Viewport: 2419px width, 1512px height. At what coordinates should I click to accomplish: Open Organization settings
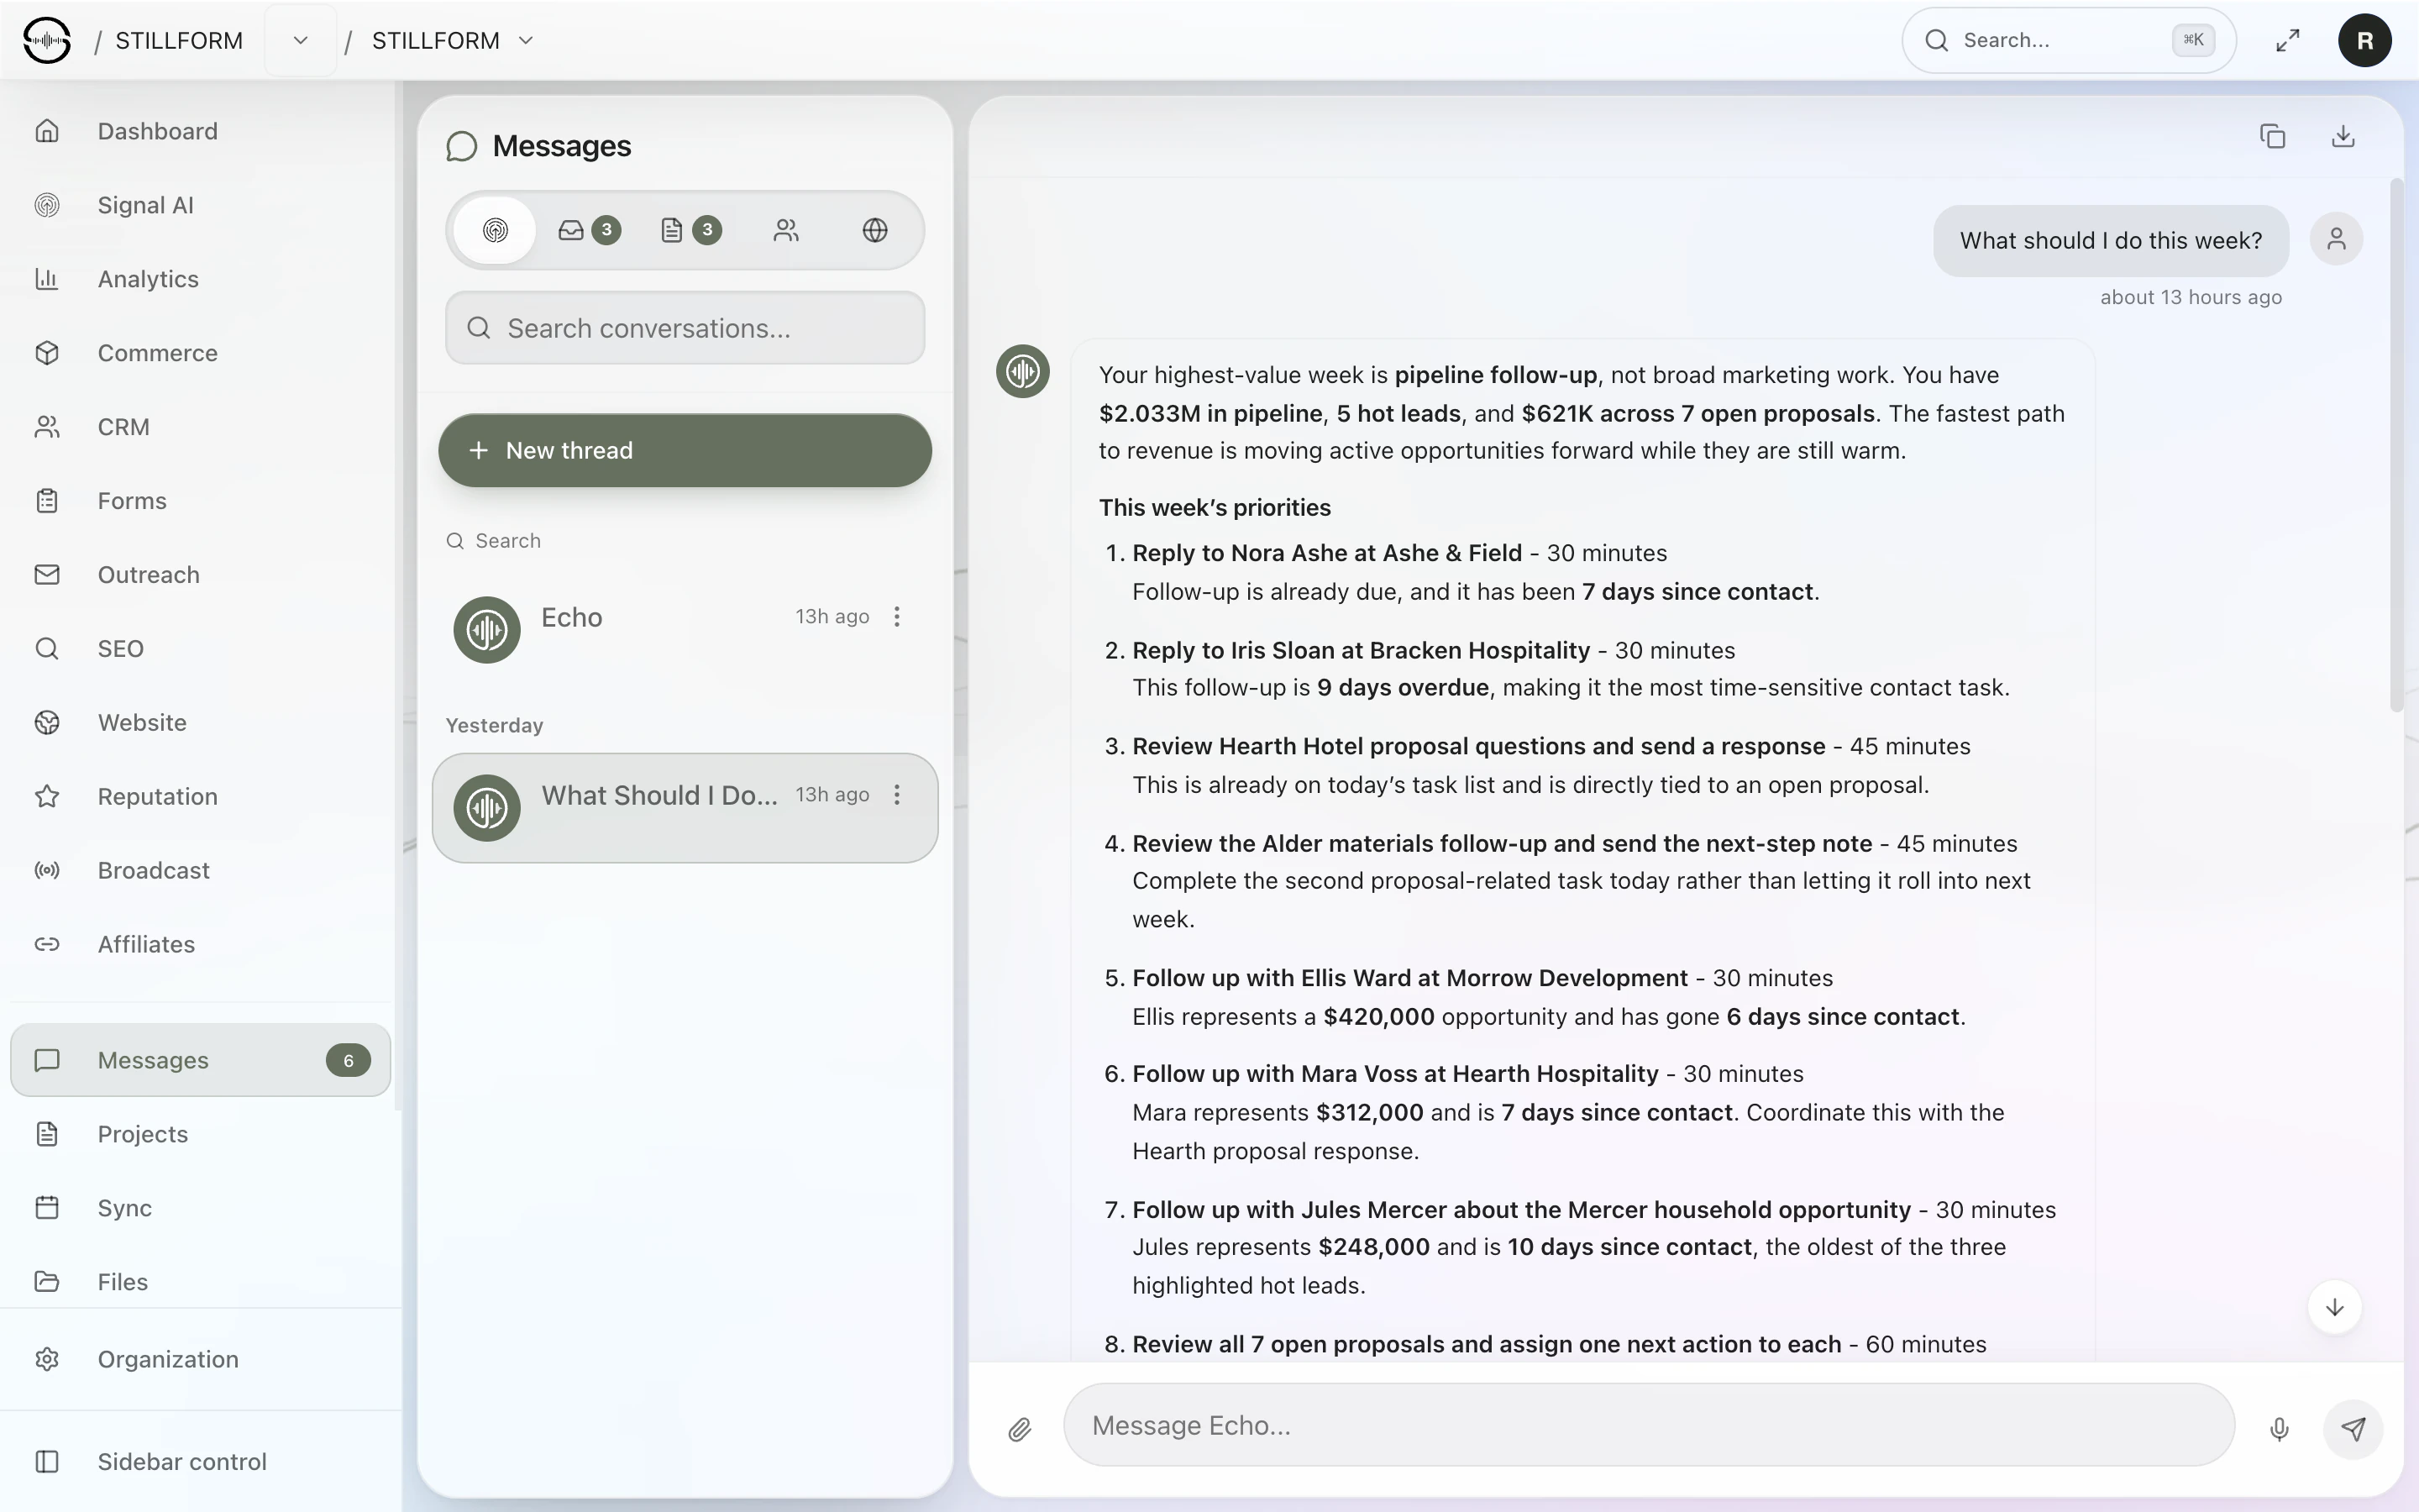pos(200,1359)
